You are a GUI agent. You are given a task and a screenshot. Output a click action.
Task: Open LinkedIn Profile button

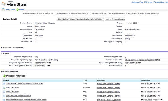pos(83,19)
